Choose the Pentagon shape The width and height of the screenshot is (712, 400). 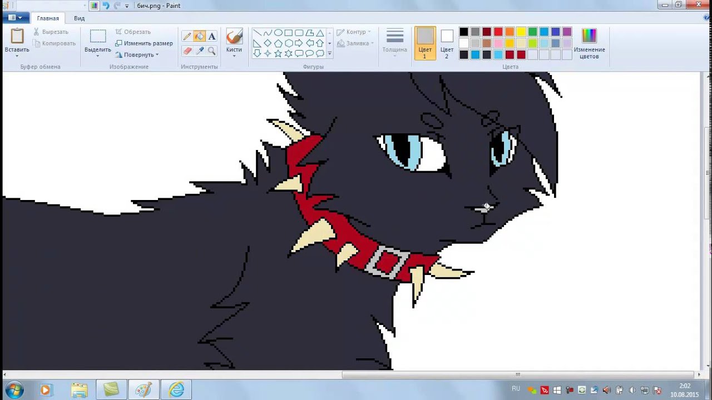[278, 43]
